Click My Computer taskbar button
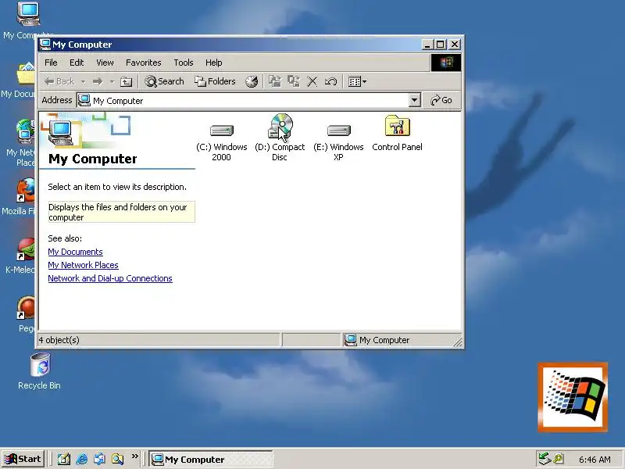This screenshot has height=469, width=625. pyautogui.click(x=211, y=460)
